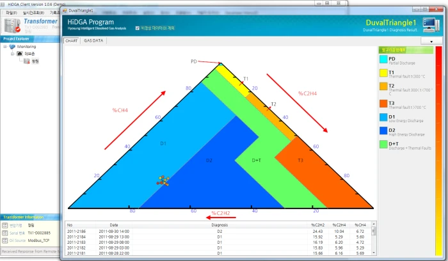The image size is (448, 261).
Task: Click the D+T green legend swatch
Action: tap(383, 144)
